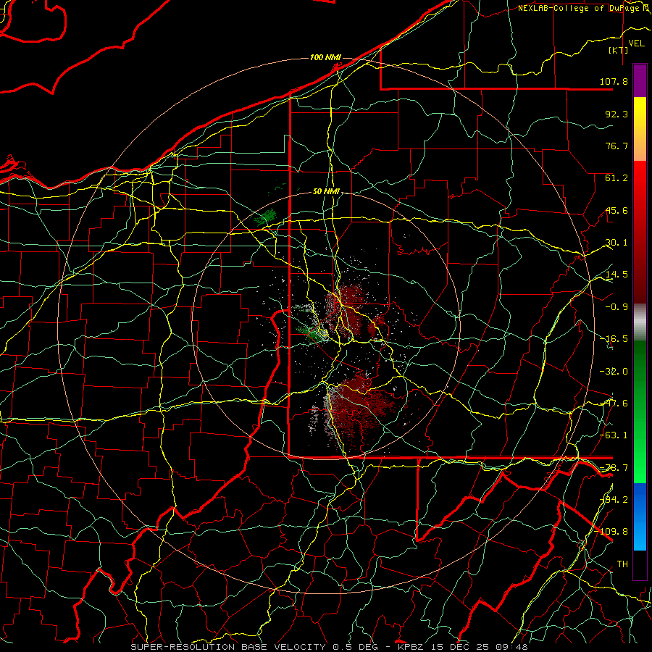
Task: Select the 61.2 scale value
Action: pos(617,178)
